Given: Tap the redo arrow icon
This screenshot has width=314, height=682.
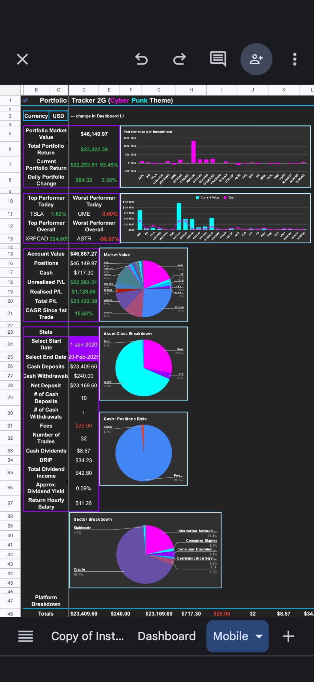Looking at the screenshot, I should [x=180, y=59].
